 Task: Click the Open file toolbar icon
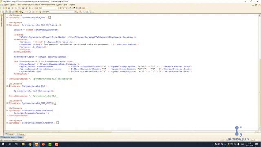point(6,8)
